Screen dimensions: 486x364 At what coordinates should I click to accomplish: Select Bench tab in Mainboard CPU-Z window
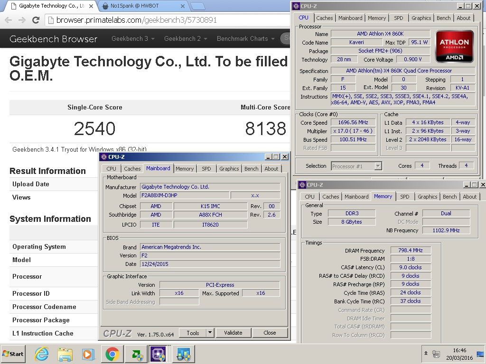point(252,169)
